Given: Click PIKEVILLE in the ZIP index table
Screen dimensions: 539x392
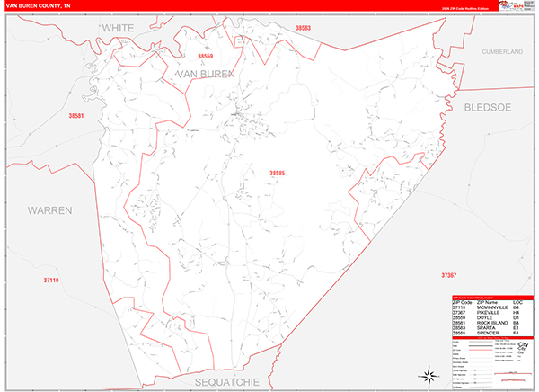Looking at the screenshot, I should 488,313.
